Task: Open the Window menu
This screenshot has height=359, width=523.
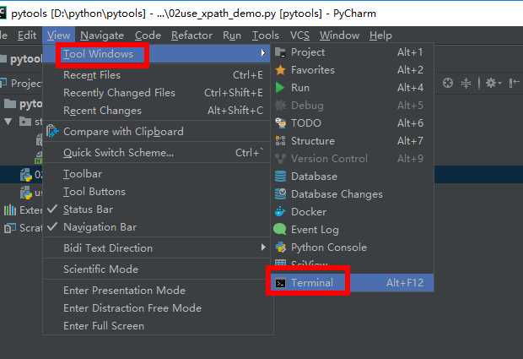Action: click(x=339, y=35)
